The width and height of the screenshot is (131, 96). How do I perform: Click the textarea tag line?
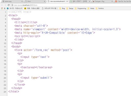[36, 67]
